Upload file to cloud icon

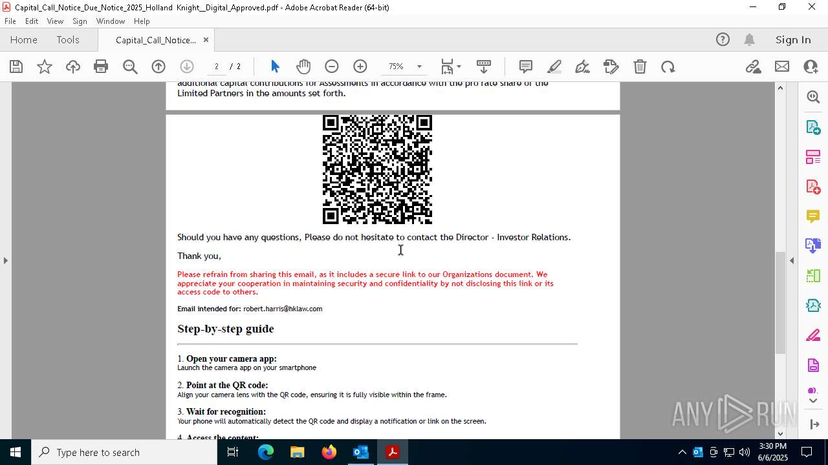click(73, 67)
